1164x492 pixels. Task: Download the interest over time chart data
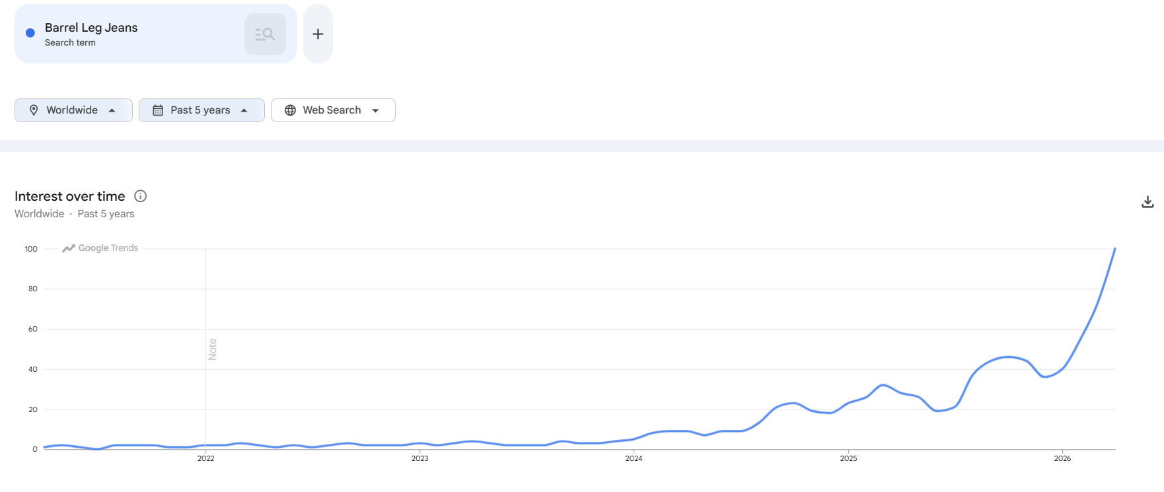point(1147,202)
